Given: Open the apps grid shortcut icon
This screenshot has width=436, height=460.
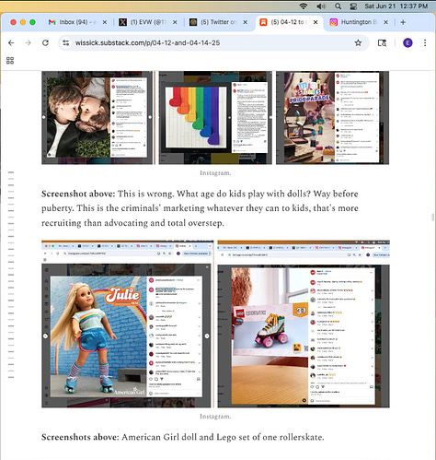Looking at the screenshot, I should click(10, 61).
